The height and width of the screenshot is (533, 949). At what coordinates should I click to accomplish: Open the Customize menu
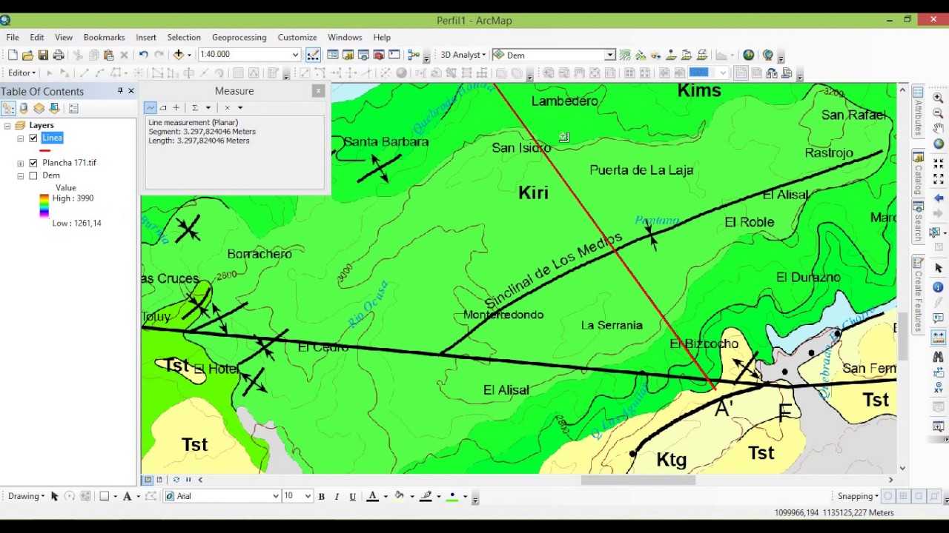coord(297,37)
